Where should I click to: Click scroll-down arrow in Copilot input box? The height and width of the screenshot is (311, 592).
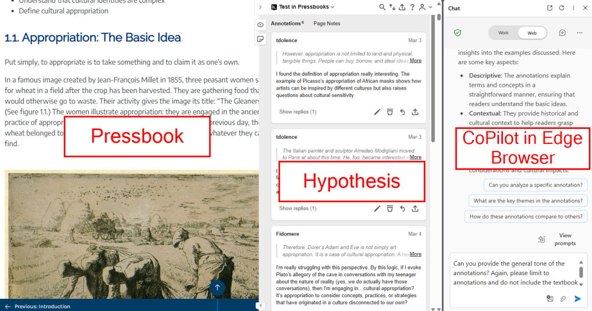(581, 284)
